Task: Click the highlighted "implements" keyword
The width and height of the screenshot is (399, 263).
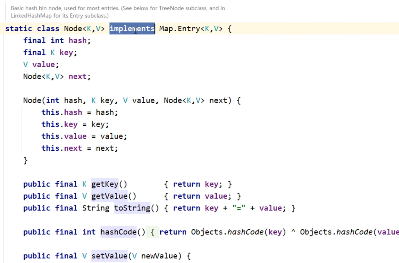Action: 132,29
